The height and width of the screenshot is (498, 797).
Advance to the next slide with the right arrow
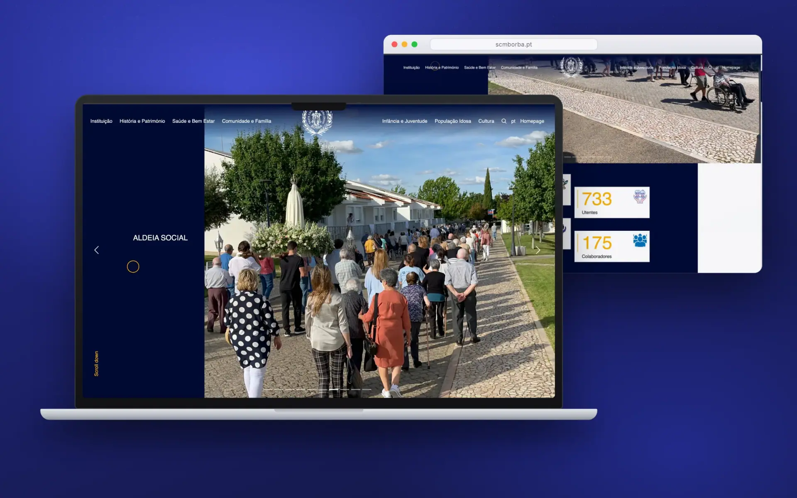coord(538,250)
